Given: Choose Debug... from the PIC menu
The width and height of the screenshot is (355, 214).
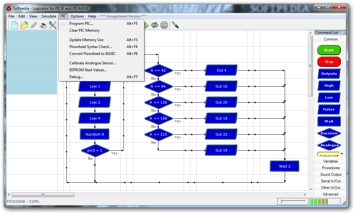Looking at the screenshot, I should pos(101,77).
